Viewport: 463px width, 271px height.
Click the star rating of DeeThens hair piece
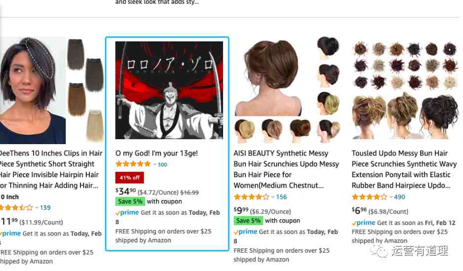click(16, 207)
